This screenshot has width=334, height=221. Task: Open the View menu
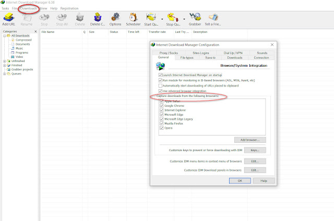coord(43,8)
